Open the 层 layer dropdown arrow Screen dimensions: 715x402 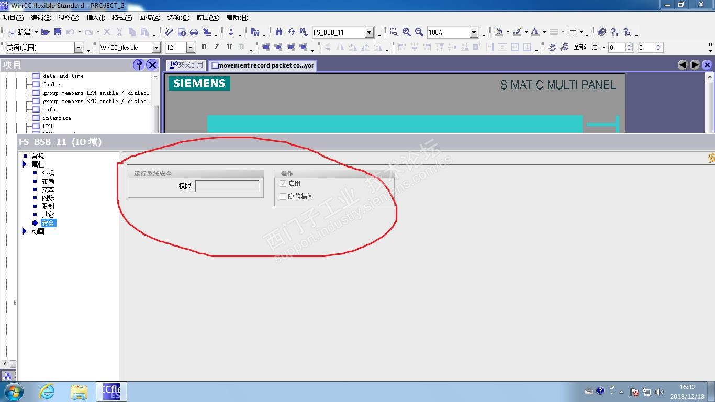point(604,47)
